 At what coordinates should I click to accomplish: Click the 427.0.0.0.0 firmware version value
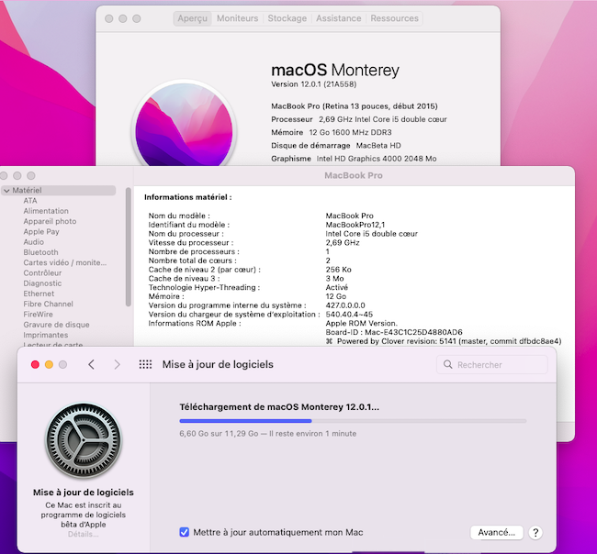click(345, 305)
